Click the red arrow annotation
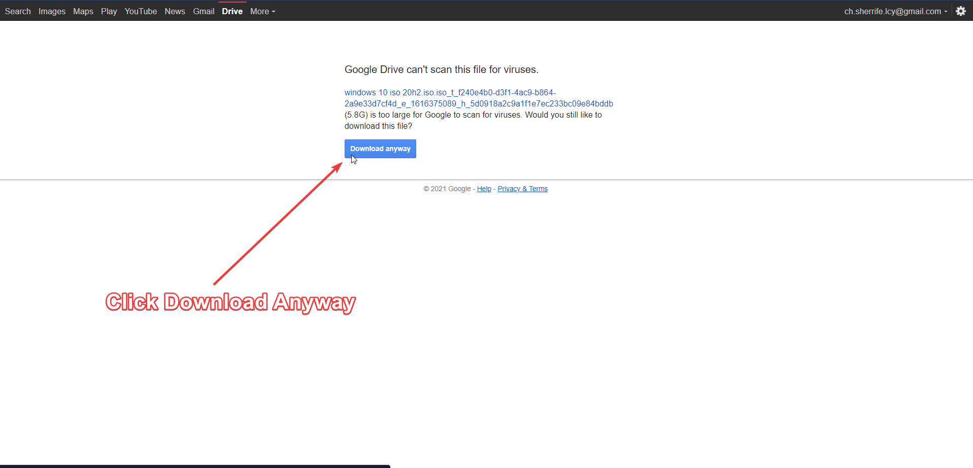This screenshot has width=973, height=468. (x=278, y=224)
